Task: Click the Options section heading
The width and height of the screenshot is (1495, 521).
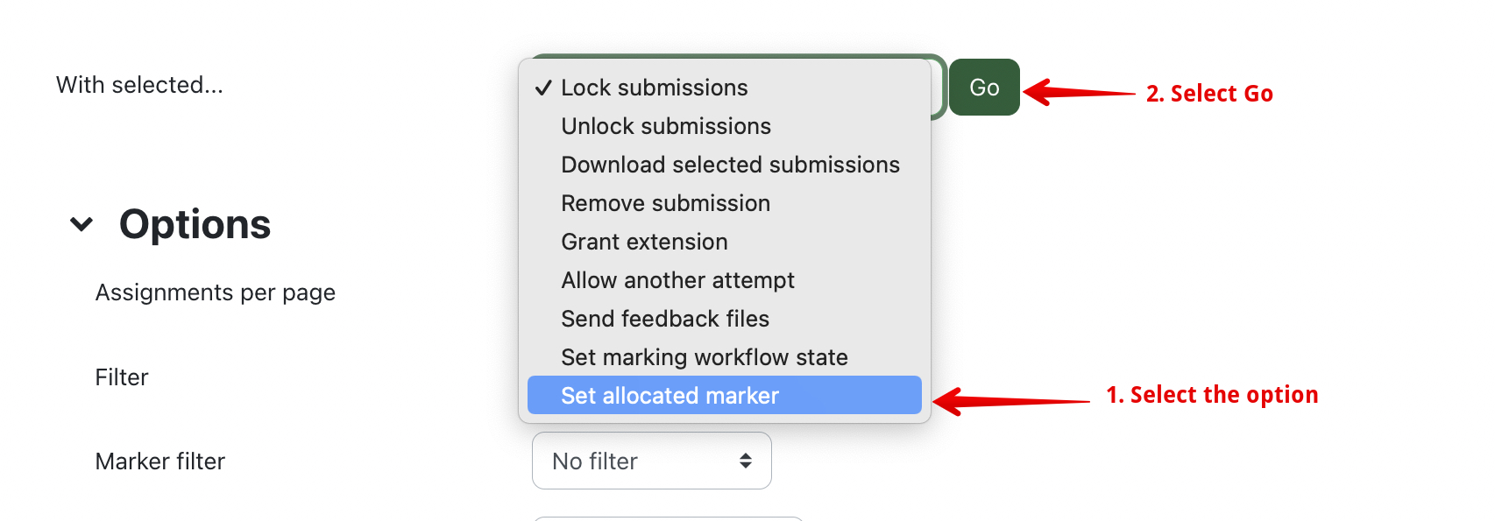Action: [x=195, y=224]
